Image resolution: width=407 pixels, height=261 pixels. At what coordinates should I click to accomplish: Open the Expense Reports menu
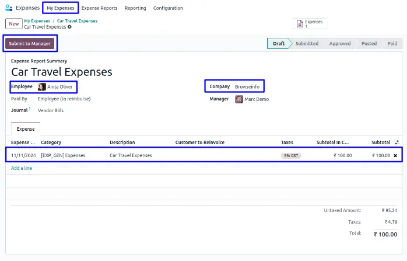coord(99,8)
